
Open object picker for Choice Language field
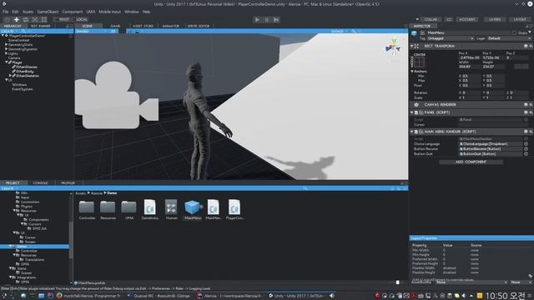point(526,144)
